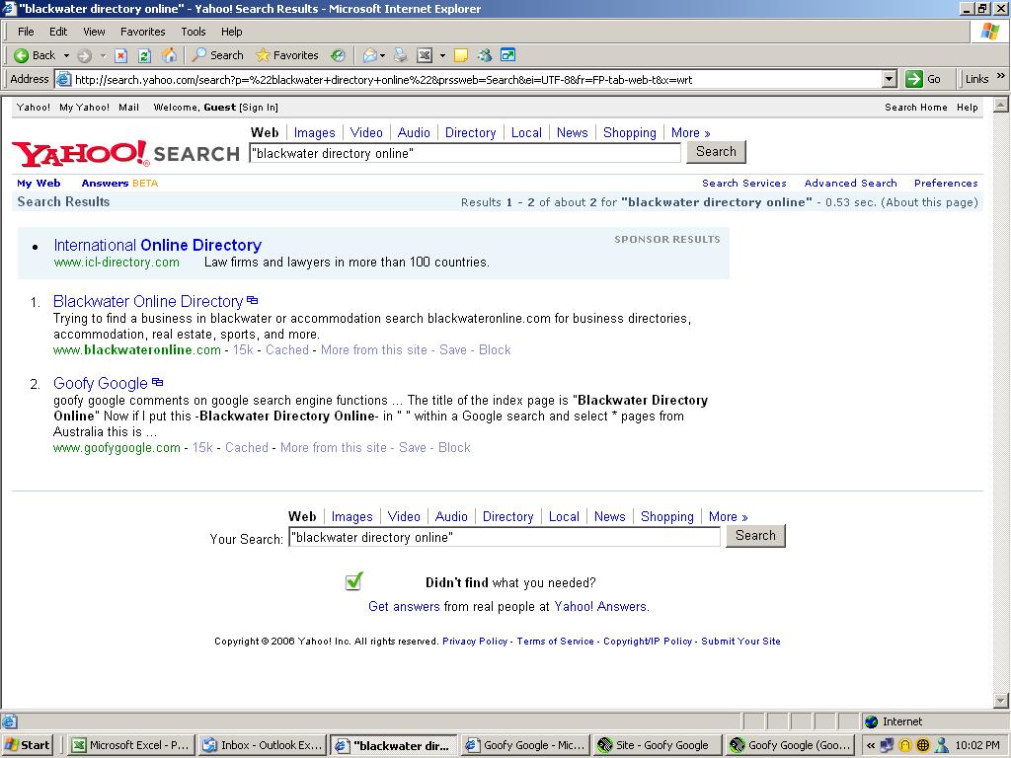Click open-in-new-window icon beside Goofy Google
Screen dimensions: 1011x758
click(158, 382)
